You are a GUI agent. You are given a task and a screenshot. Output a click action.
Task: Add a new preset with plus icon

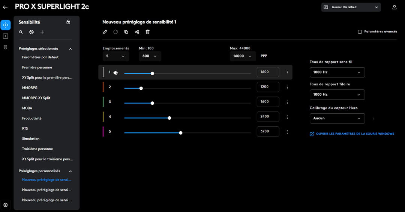click(x=42, y=32)
